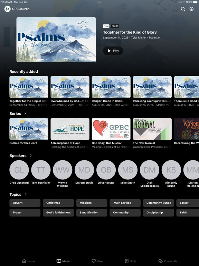Image resolution: width=199 pixels, height=266 pixels.
Task: Tap the September 14, 2025 Psalm 24 subtitle
Action: [x=132, y=38]
